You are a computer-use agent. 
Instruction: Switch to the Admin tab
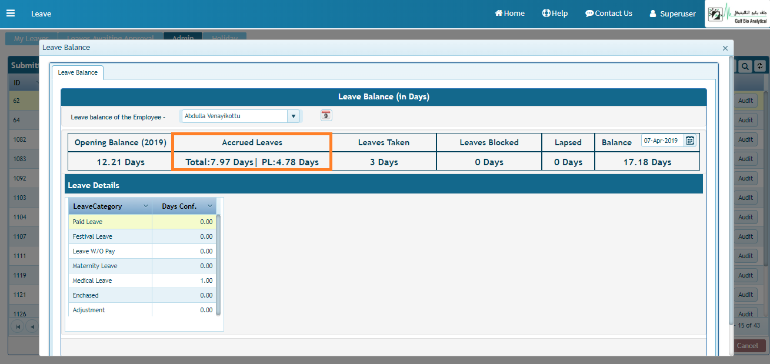click(183, 38)
